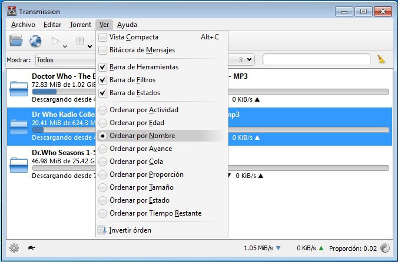Open a URL with the globe icon

point(35,41)
